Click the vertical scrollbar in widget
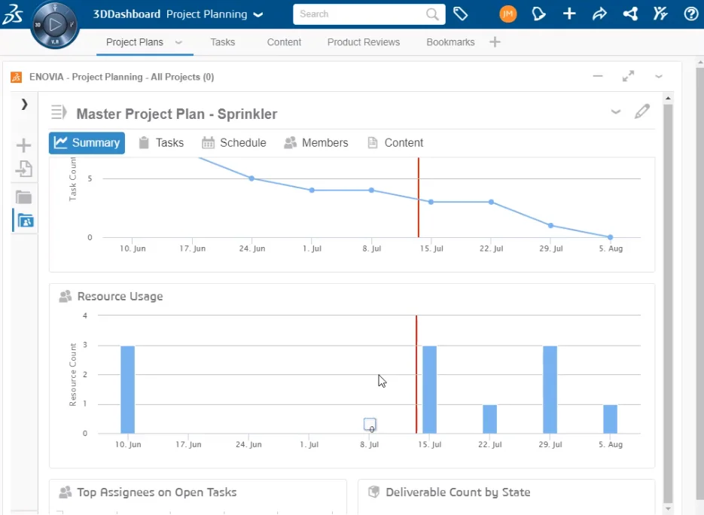 [667, 301]
